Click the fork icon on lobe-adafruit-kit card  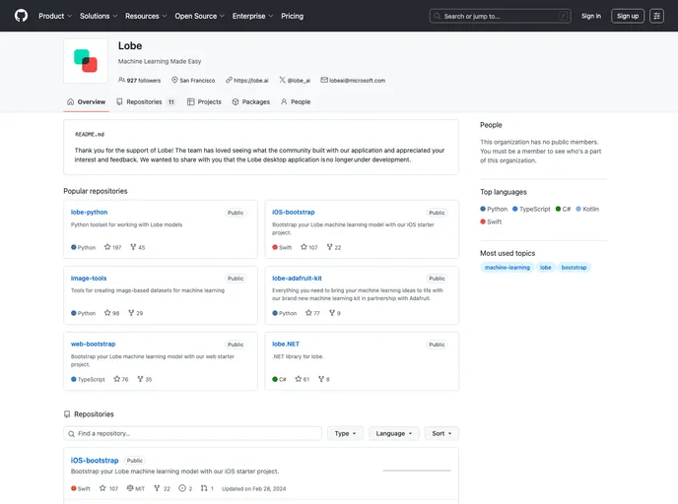coord(332,313)
